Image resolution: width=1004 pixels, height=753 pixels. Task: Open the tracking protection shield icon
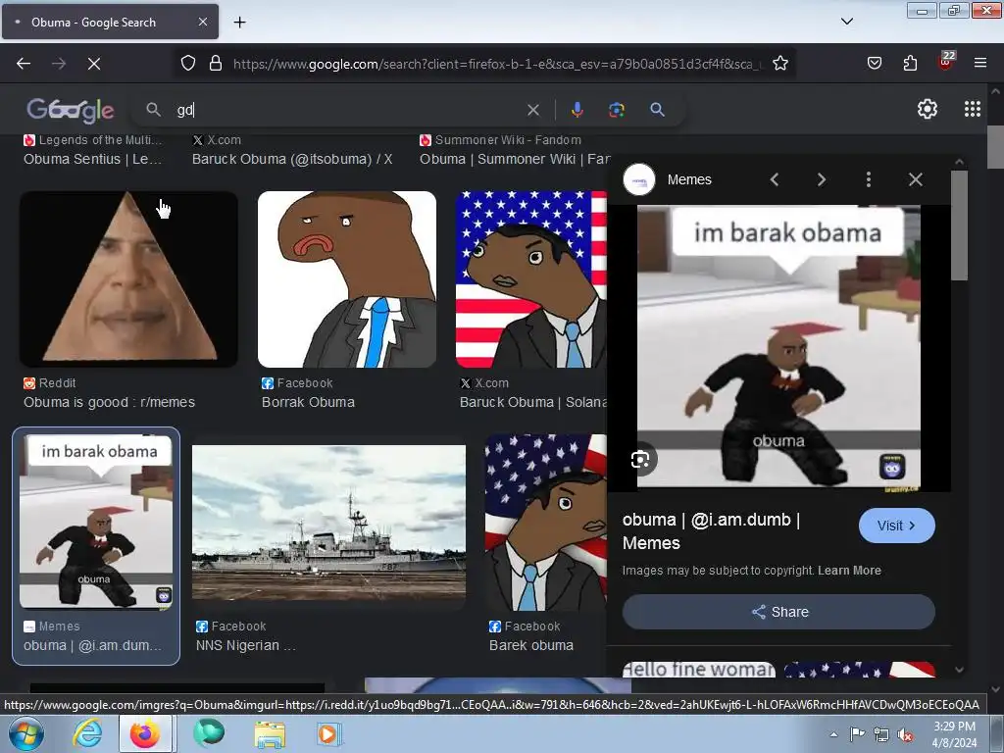(x=187, y=64)
